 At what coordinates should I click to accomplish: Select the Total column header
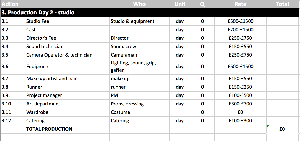282,4
